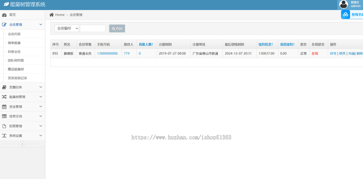Sort by 钱包结余 column header
363x179 pixels.
pyautogui.click(x=266, y=45)
